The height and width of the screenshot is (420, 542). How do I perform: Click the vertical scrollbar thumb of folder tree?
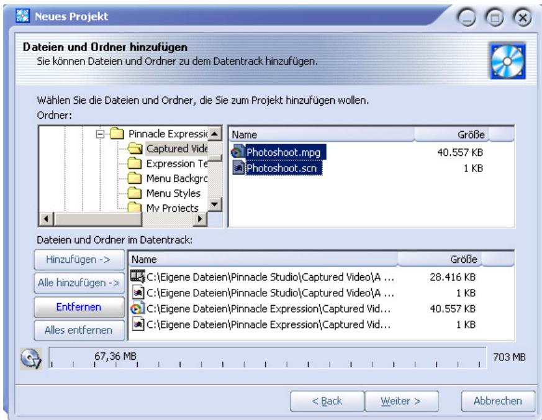(x=215, y=158)
